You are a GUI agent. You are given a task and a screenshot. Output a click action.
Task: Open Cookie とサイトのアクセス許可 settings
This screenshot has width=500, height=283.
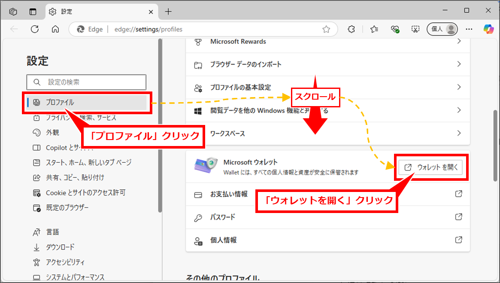[x=85, y=193]
